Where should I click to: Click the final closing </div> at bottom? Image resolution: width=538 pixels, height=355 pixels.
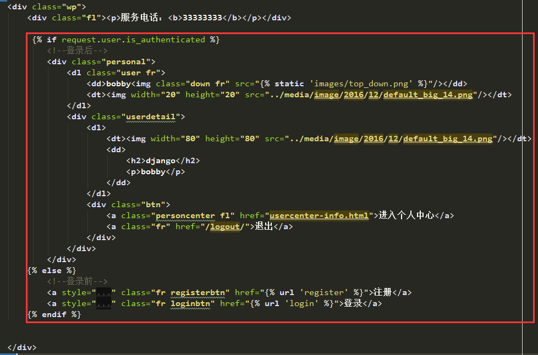22,347
